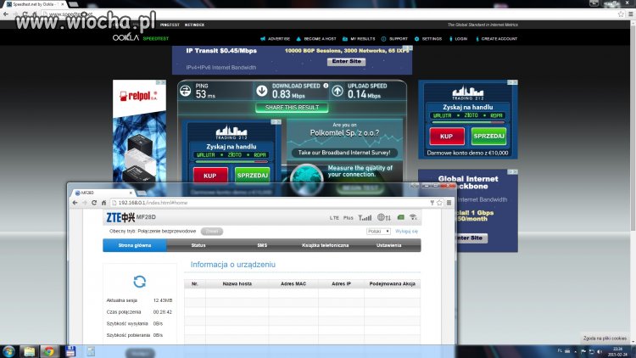636x358 pixels.
Task: Click green SIM card icon in ZTE header
Action: (x=401, y=217)
